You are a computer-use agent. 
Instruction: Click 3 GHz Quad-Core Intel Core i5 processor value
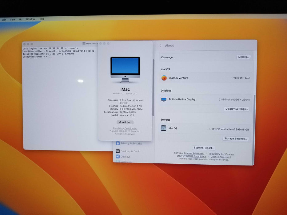[131, 101]
